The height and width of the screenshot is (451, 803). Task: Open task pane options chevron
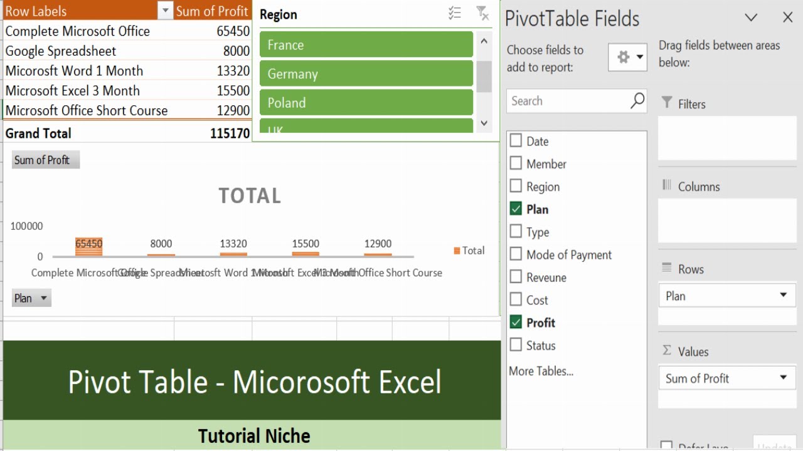tap(751, 18)
